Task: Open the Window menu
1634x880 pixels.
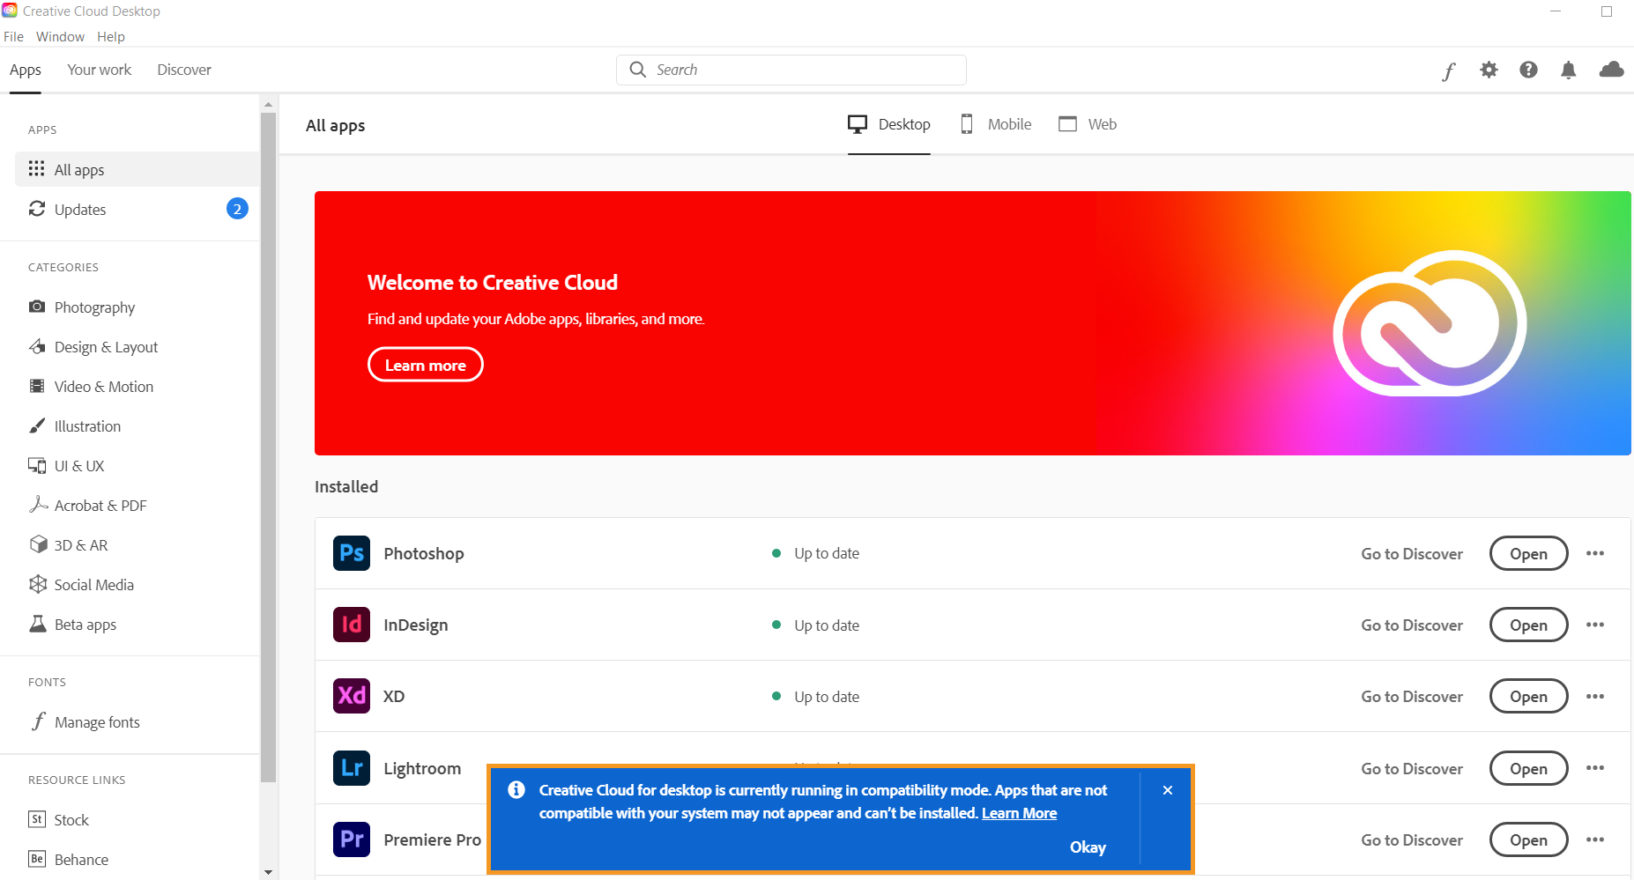Action: (60, 36)
